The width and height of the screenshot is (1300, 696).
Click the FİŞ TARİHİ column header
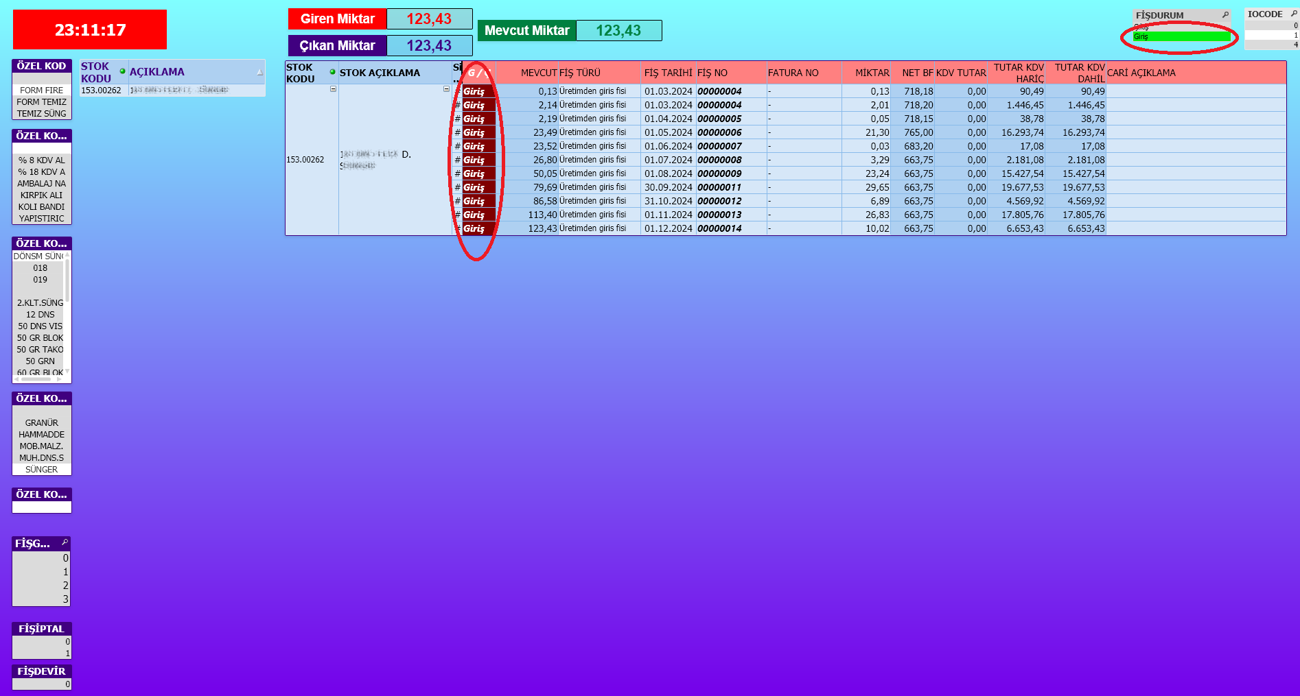click(x=668, y=73)
